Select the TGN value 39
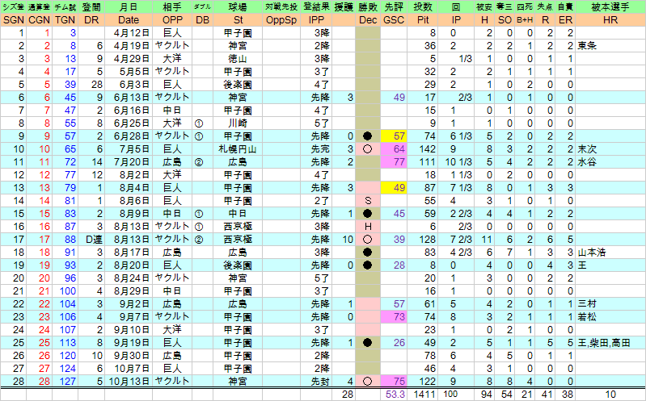Screen dimensions: 646x401 [65, 85]
